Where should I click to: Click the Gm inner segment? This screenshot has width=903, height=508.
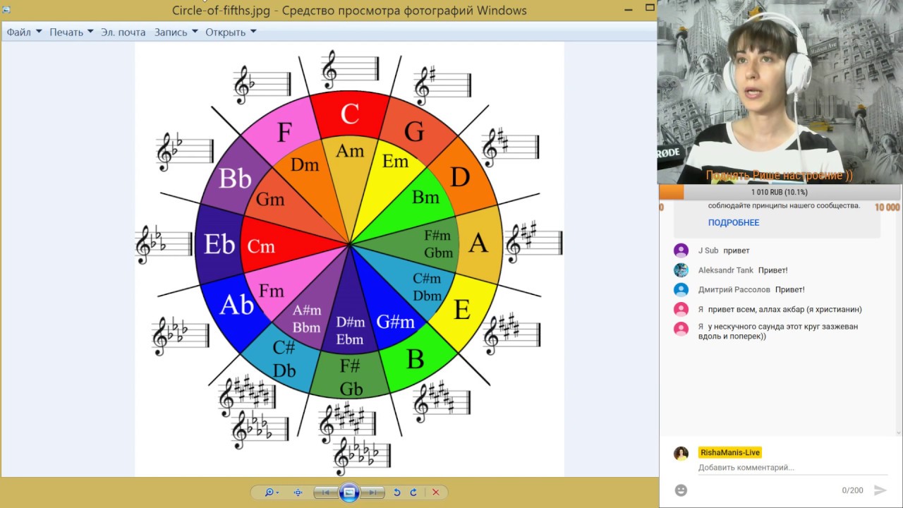pyautogui.click(x=270, y=200)
